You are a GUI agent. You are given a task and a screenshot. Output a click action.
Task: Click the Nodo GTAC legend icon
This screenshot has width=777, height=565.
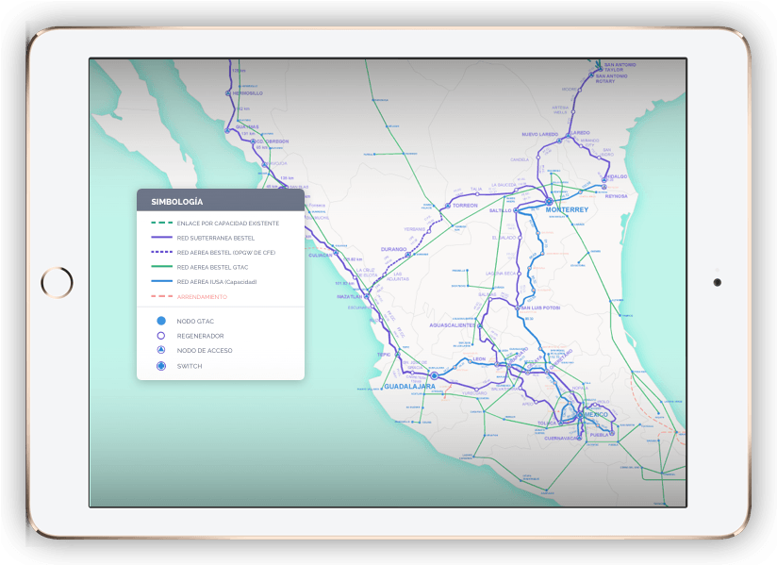click(161, 321)
